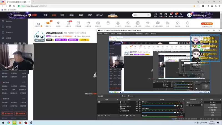
Task: Toggle visibility eye of the image source
Action: click(137, 109)
